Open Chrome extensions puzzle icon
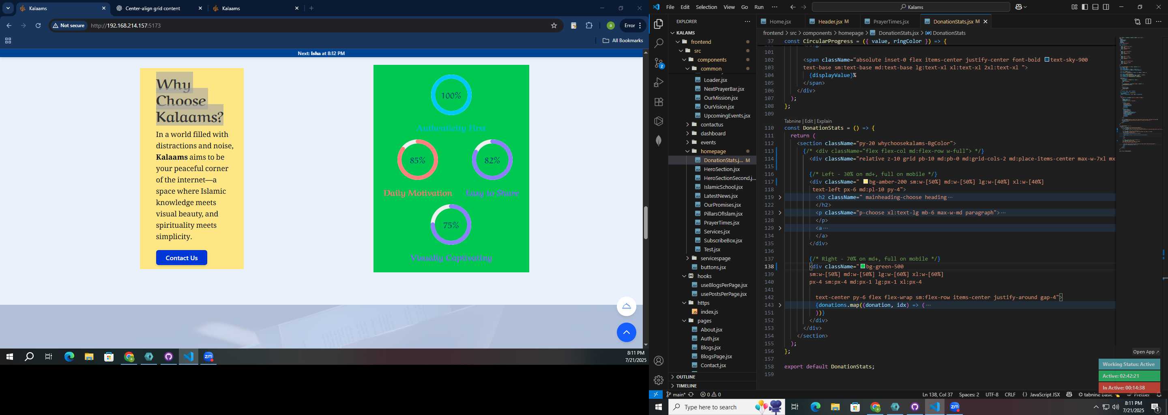 coord(589,26)
